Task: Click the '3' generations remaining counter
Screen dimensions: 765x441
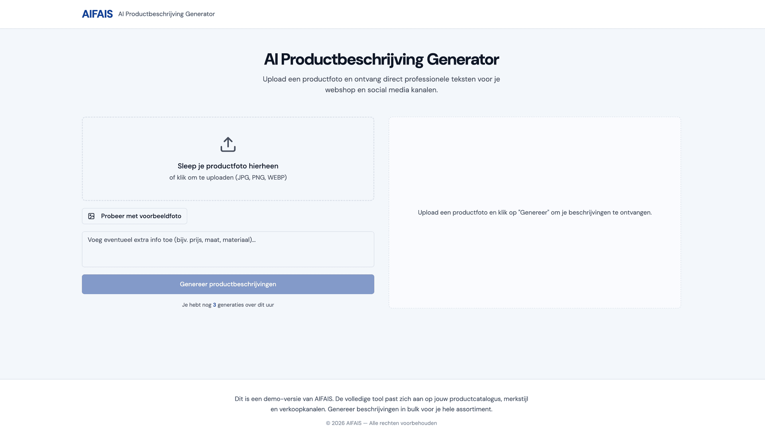Action: coord(214,304)
